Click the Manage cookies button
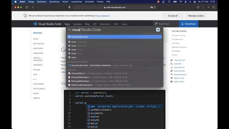Screen dimensions: 229x129 pyautogui.click(x=196, y=16)
